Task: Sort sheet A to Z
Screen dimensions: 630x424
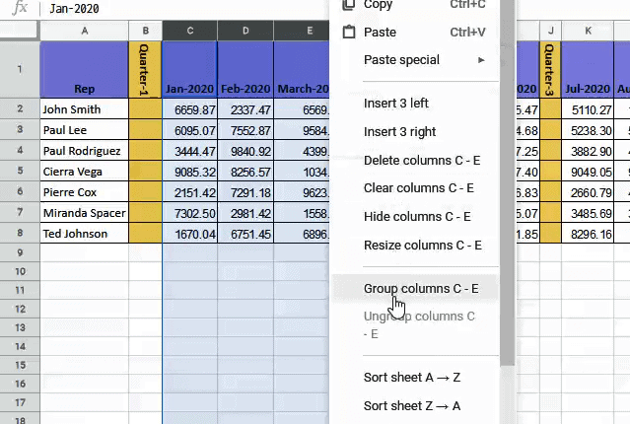Action: point(412,378)
